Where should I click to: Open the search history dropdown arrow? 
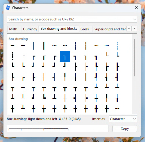[x=134, y=19]
